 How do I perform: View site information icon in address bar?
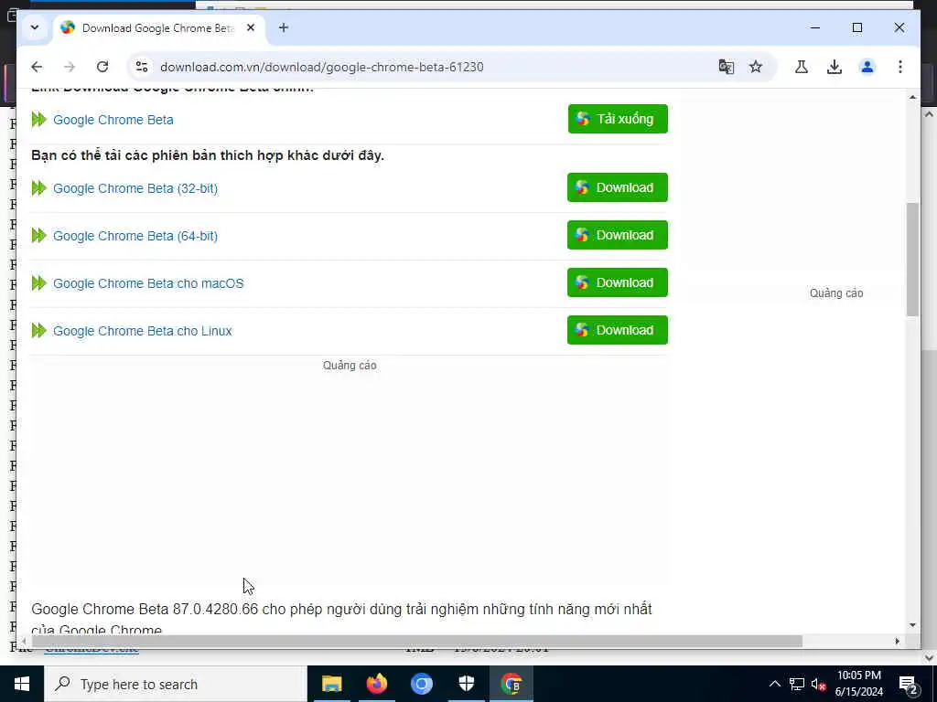pos(142,67)
